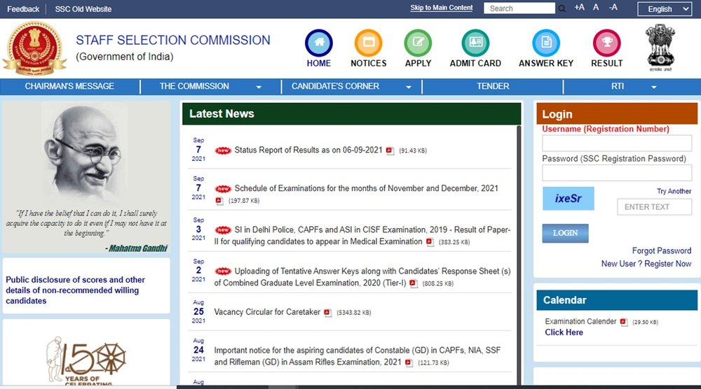Open Vacancy Circular for Caretaker news
Screen dimensions: 701x389
[267, 312]
